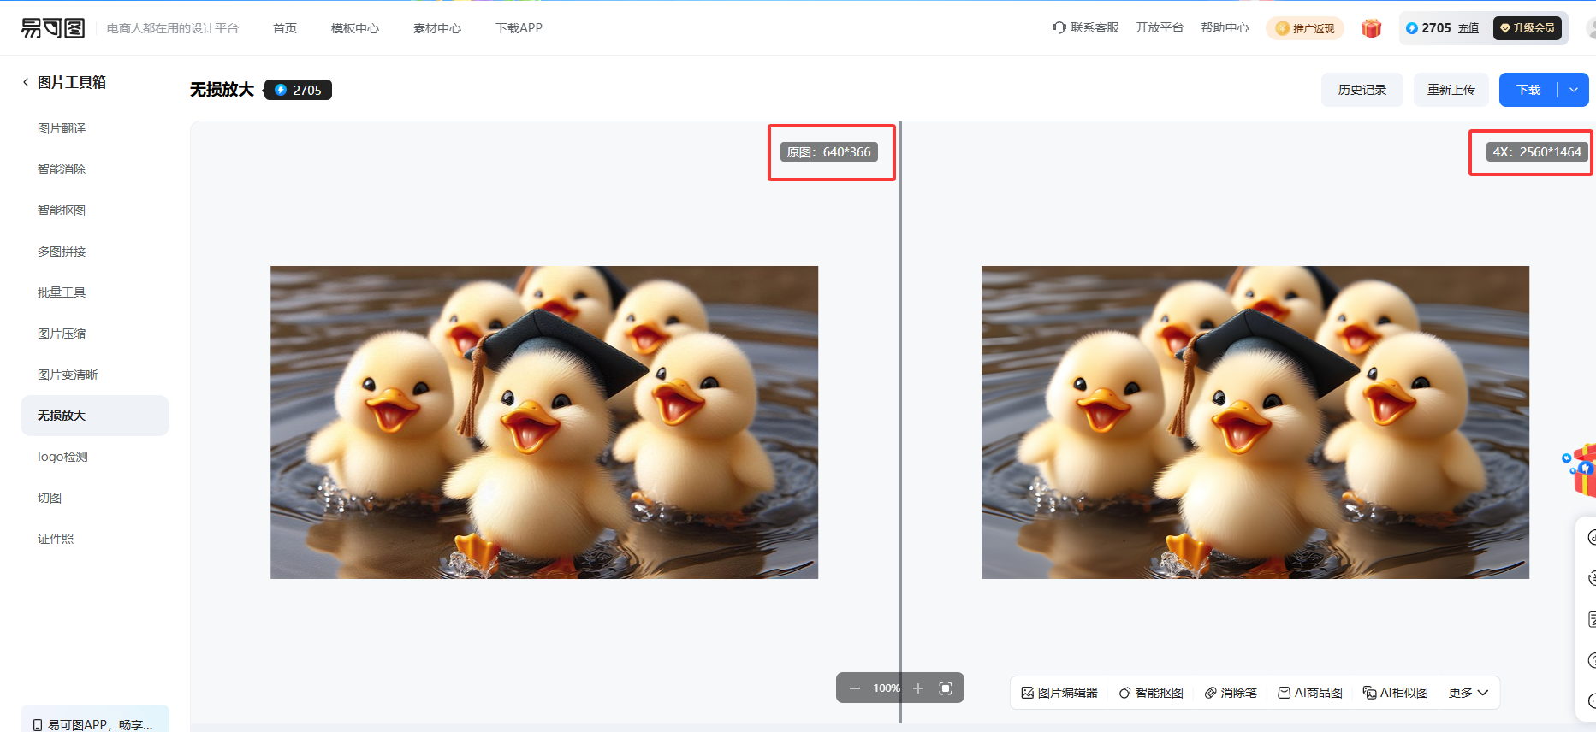Go to 首页 in top navigation
The height and width of the screenshot is (732, 1596).
point(285,28)
